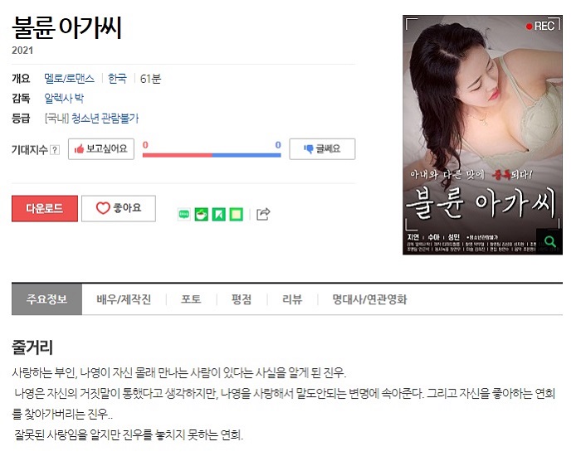581x461 pixels.
Task: Click the magnifier icon on the poster
Action: point(549,242)
